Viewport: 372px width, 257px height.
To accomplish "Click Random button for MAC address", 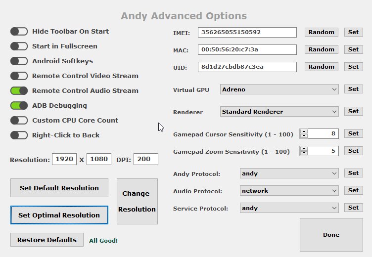I will pos(321,49).
